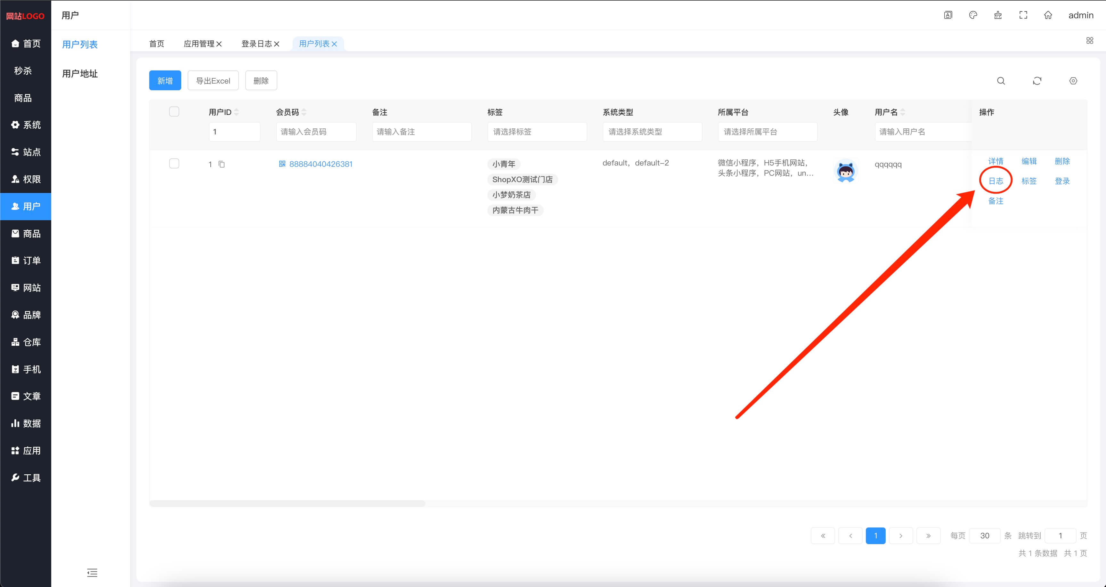Click the refresh icon above table
1106x587 pixels.
1037,81
